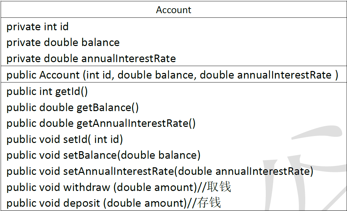Select the getId() method line
Image resolution: width=347 pixels, height=211 pixels.
tap(47, 91)
